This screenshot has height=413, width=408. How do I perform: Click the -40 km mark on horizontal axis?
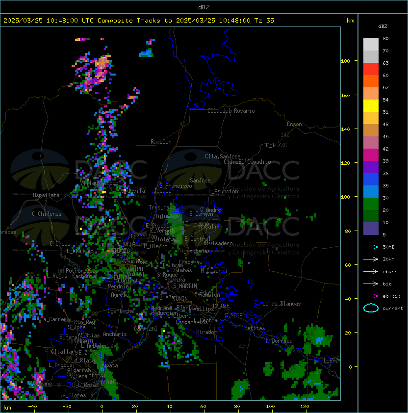point(32,407)
